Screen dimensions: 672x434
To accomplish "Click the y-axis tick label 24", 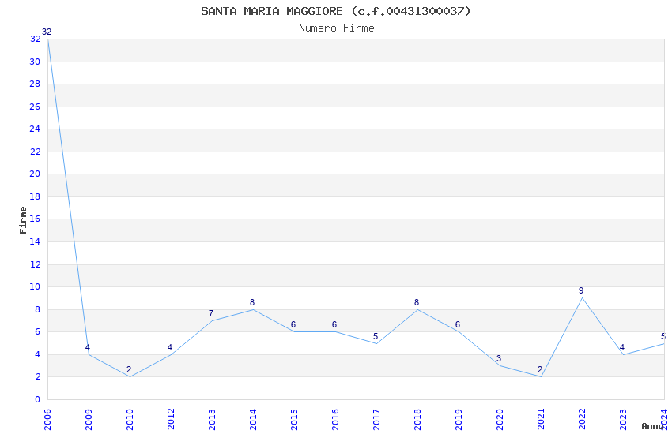I will [35, 129].
